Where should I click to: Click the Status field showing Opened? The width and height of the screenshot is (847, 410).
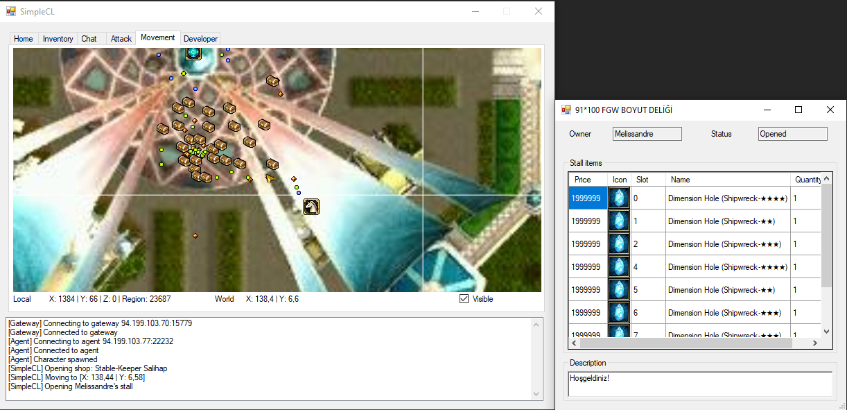[792, 134]
